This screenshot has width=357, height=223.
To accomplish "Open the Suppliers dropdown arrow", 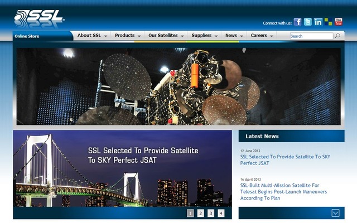I will (216, 36).
